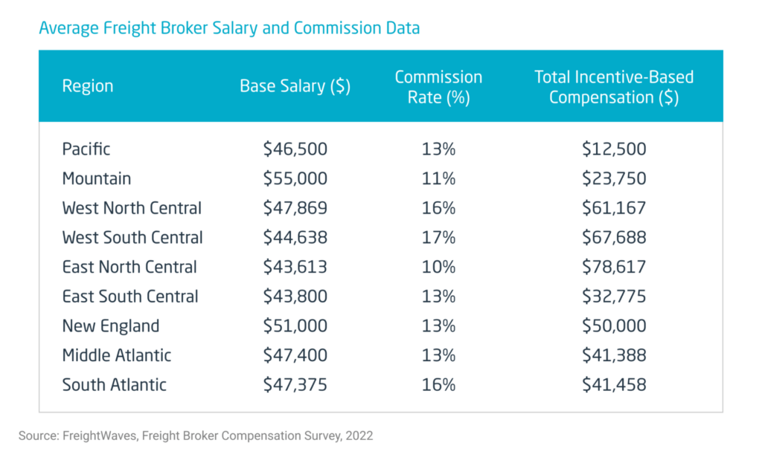
Task: Select the Pacific $12,500 compensation cell
Action: pyautogui.click(x=614, y=149)
